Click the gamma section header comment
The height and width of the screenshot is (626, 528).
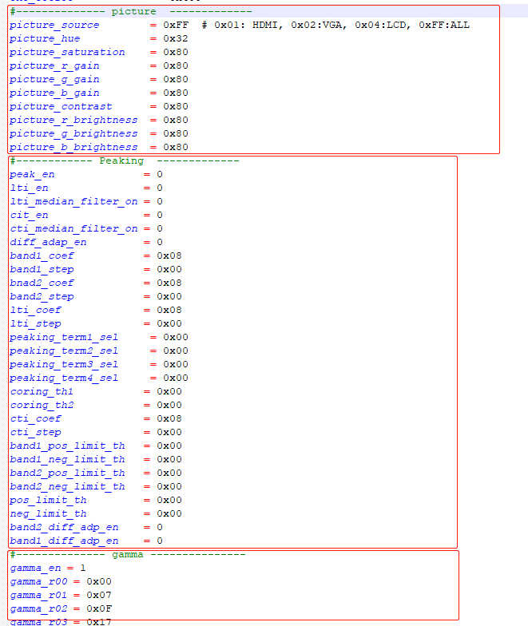128,554
